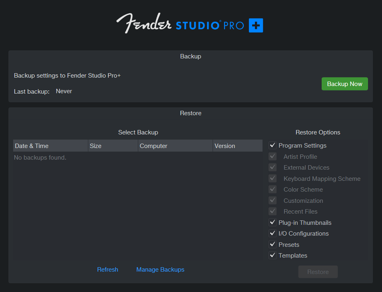Sort backups by Computer column header
Viewport: 382px width, 292px height.
pos(175,146)
